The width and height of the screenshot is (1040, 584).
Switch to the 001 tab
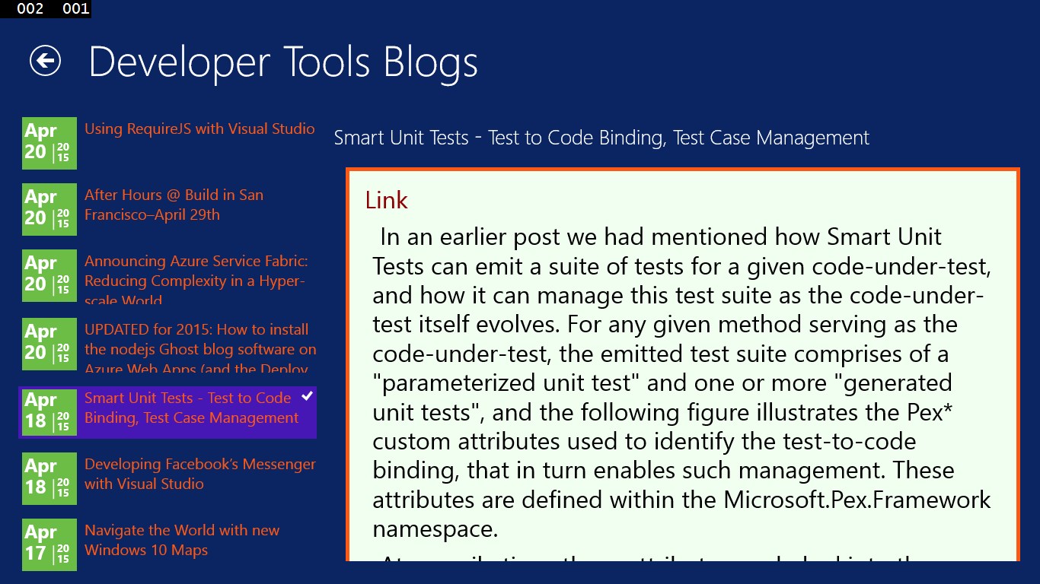tap(76, 9)
